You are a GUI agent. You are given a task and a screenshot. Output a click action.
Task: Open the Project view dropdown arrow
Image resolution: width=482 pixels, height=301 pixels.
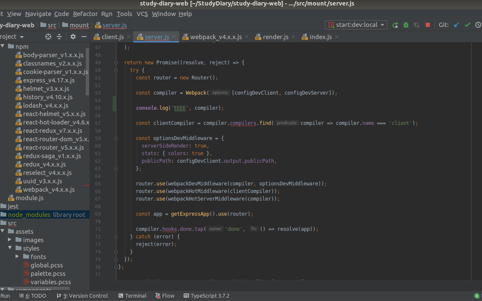click(x=22, y=37)
